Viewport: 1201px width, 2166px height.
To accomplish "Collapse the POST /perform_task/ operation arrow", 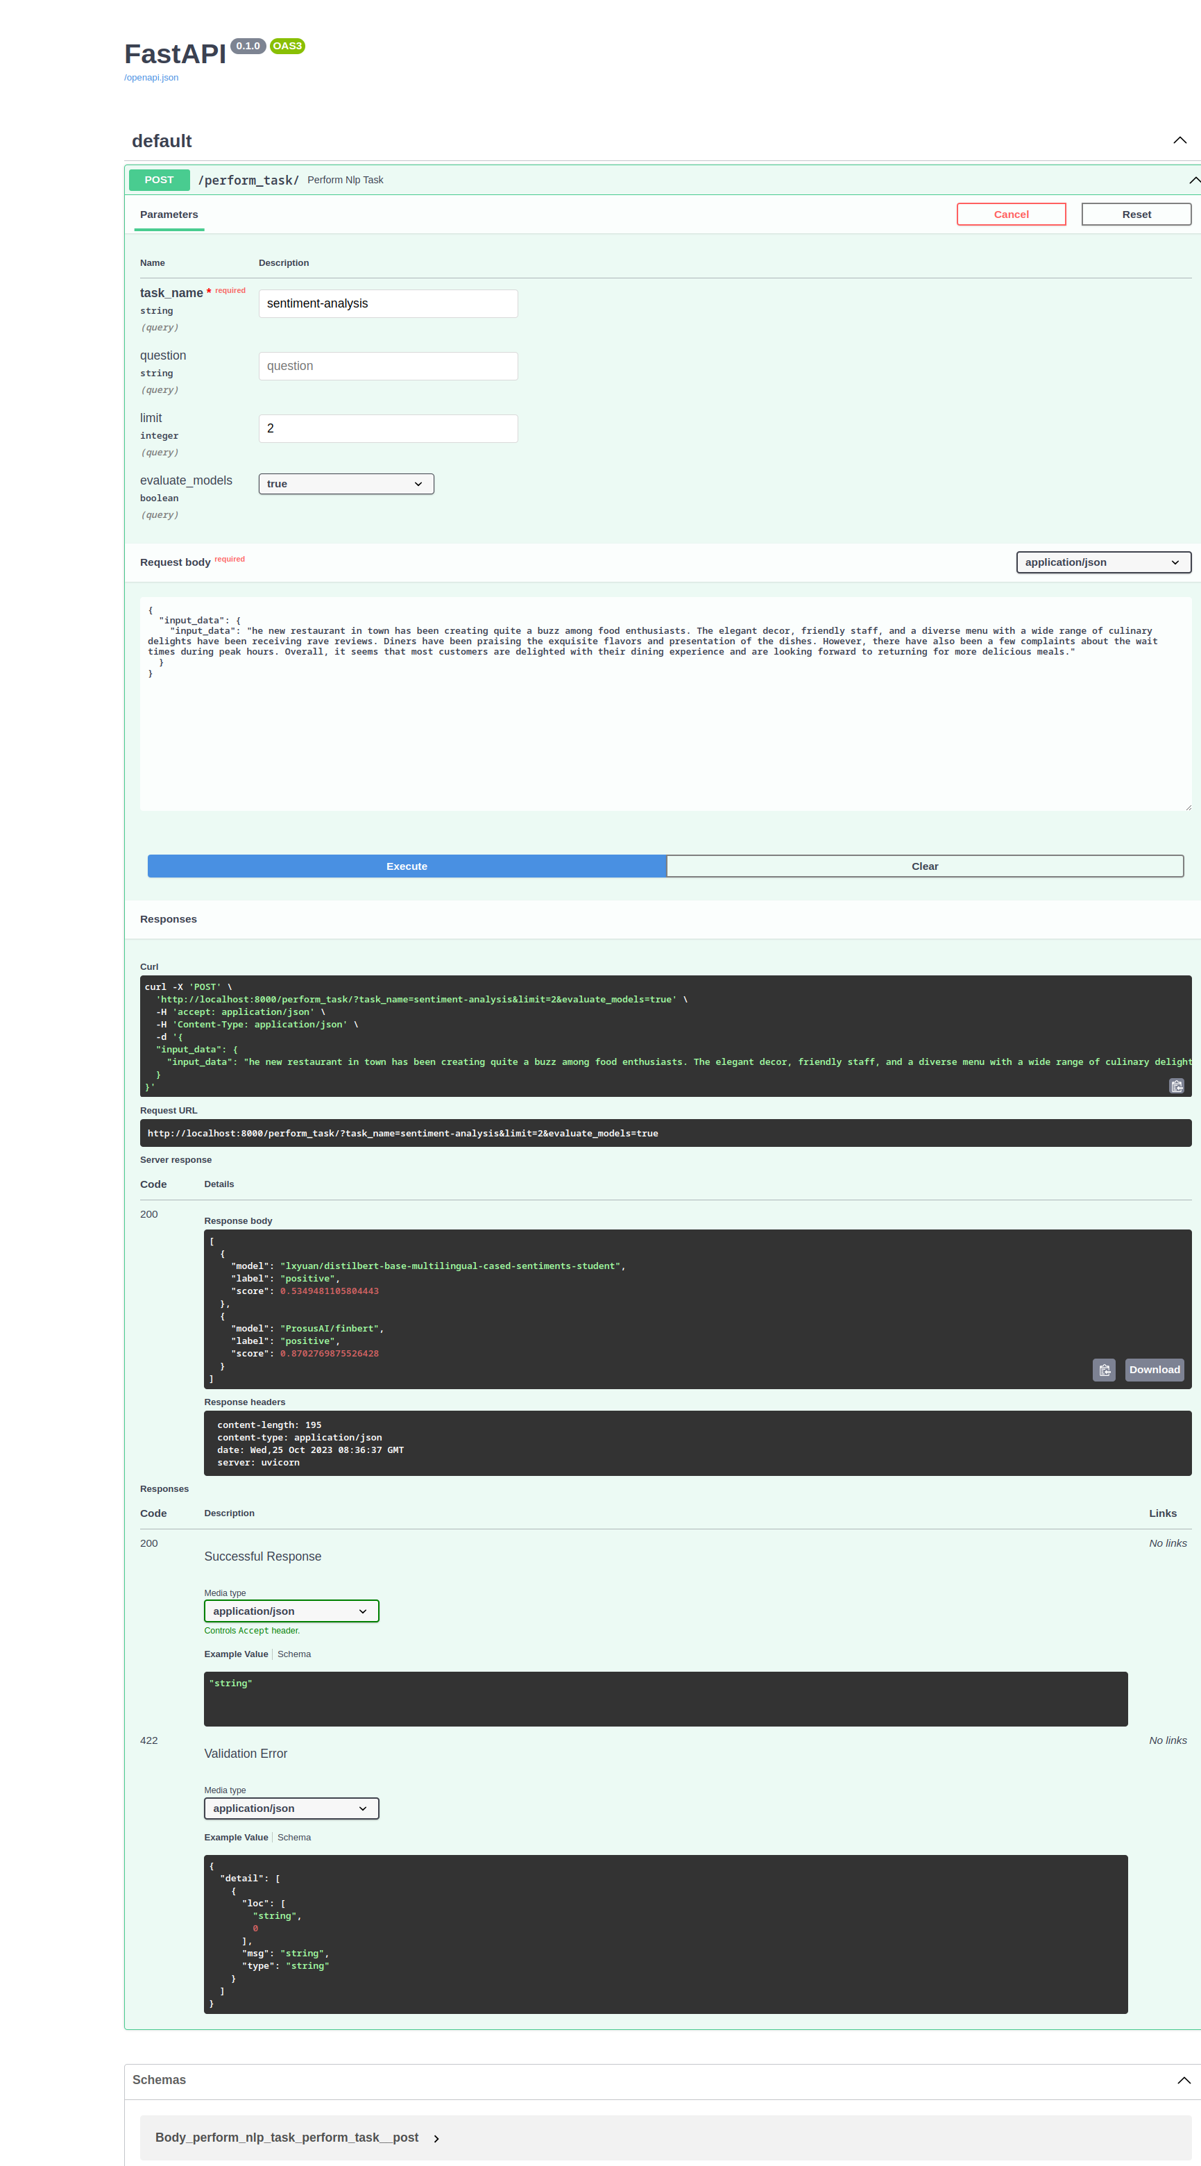I will [1194, 180].
